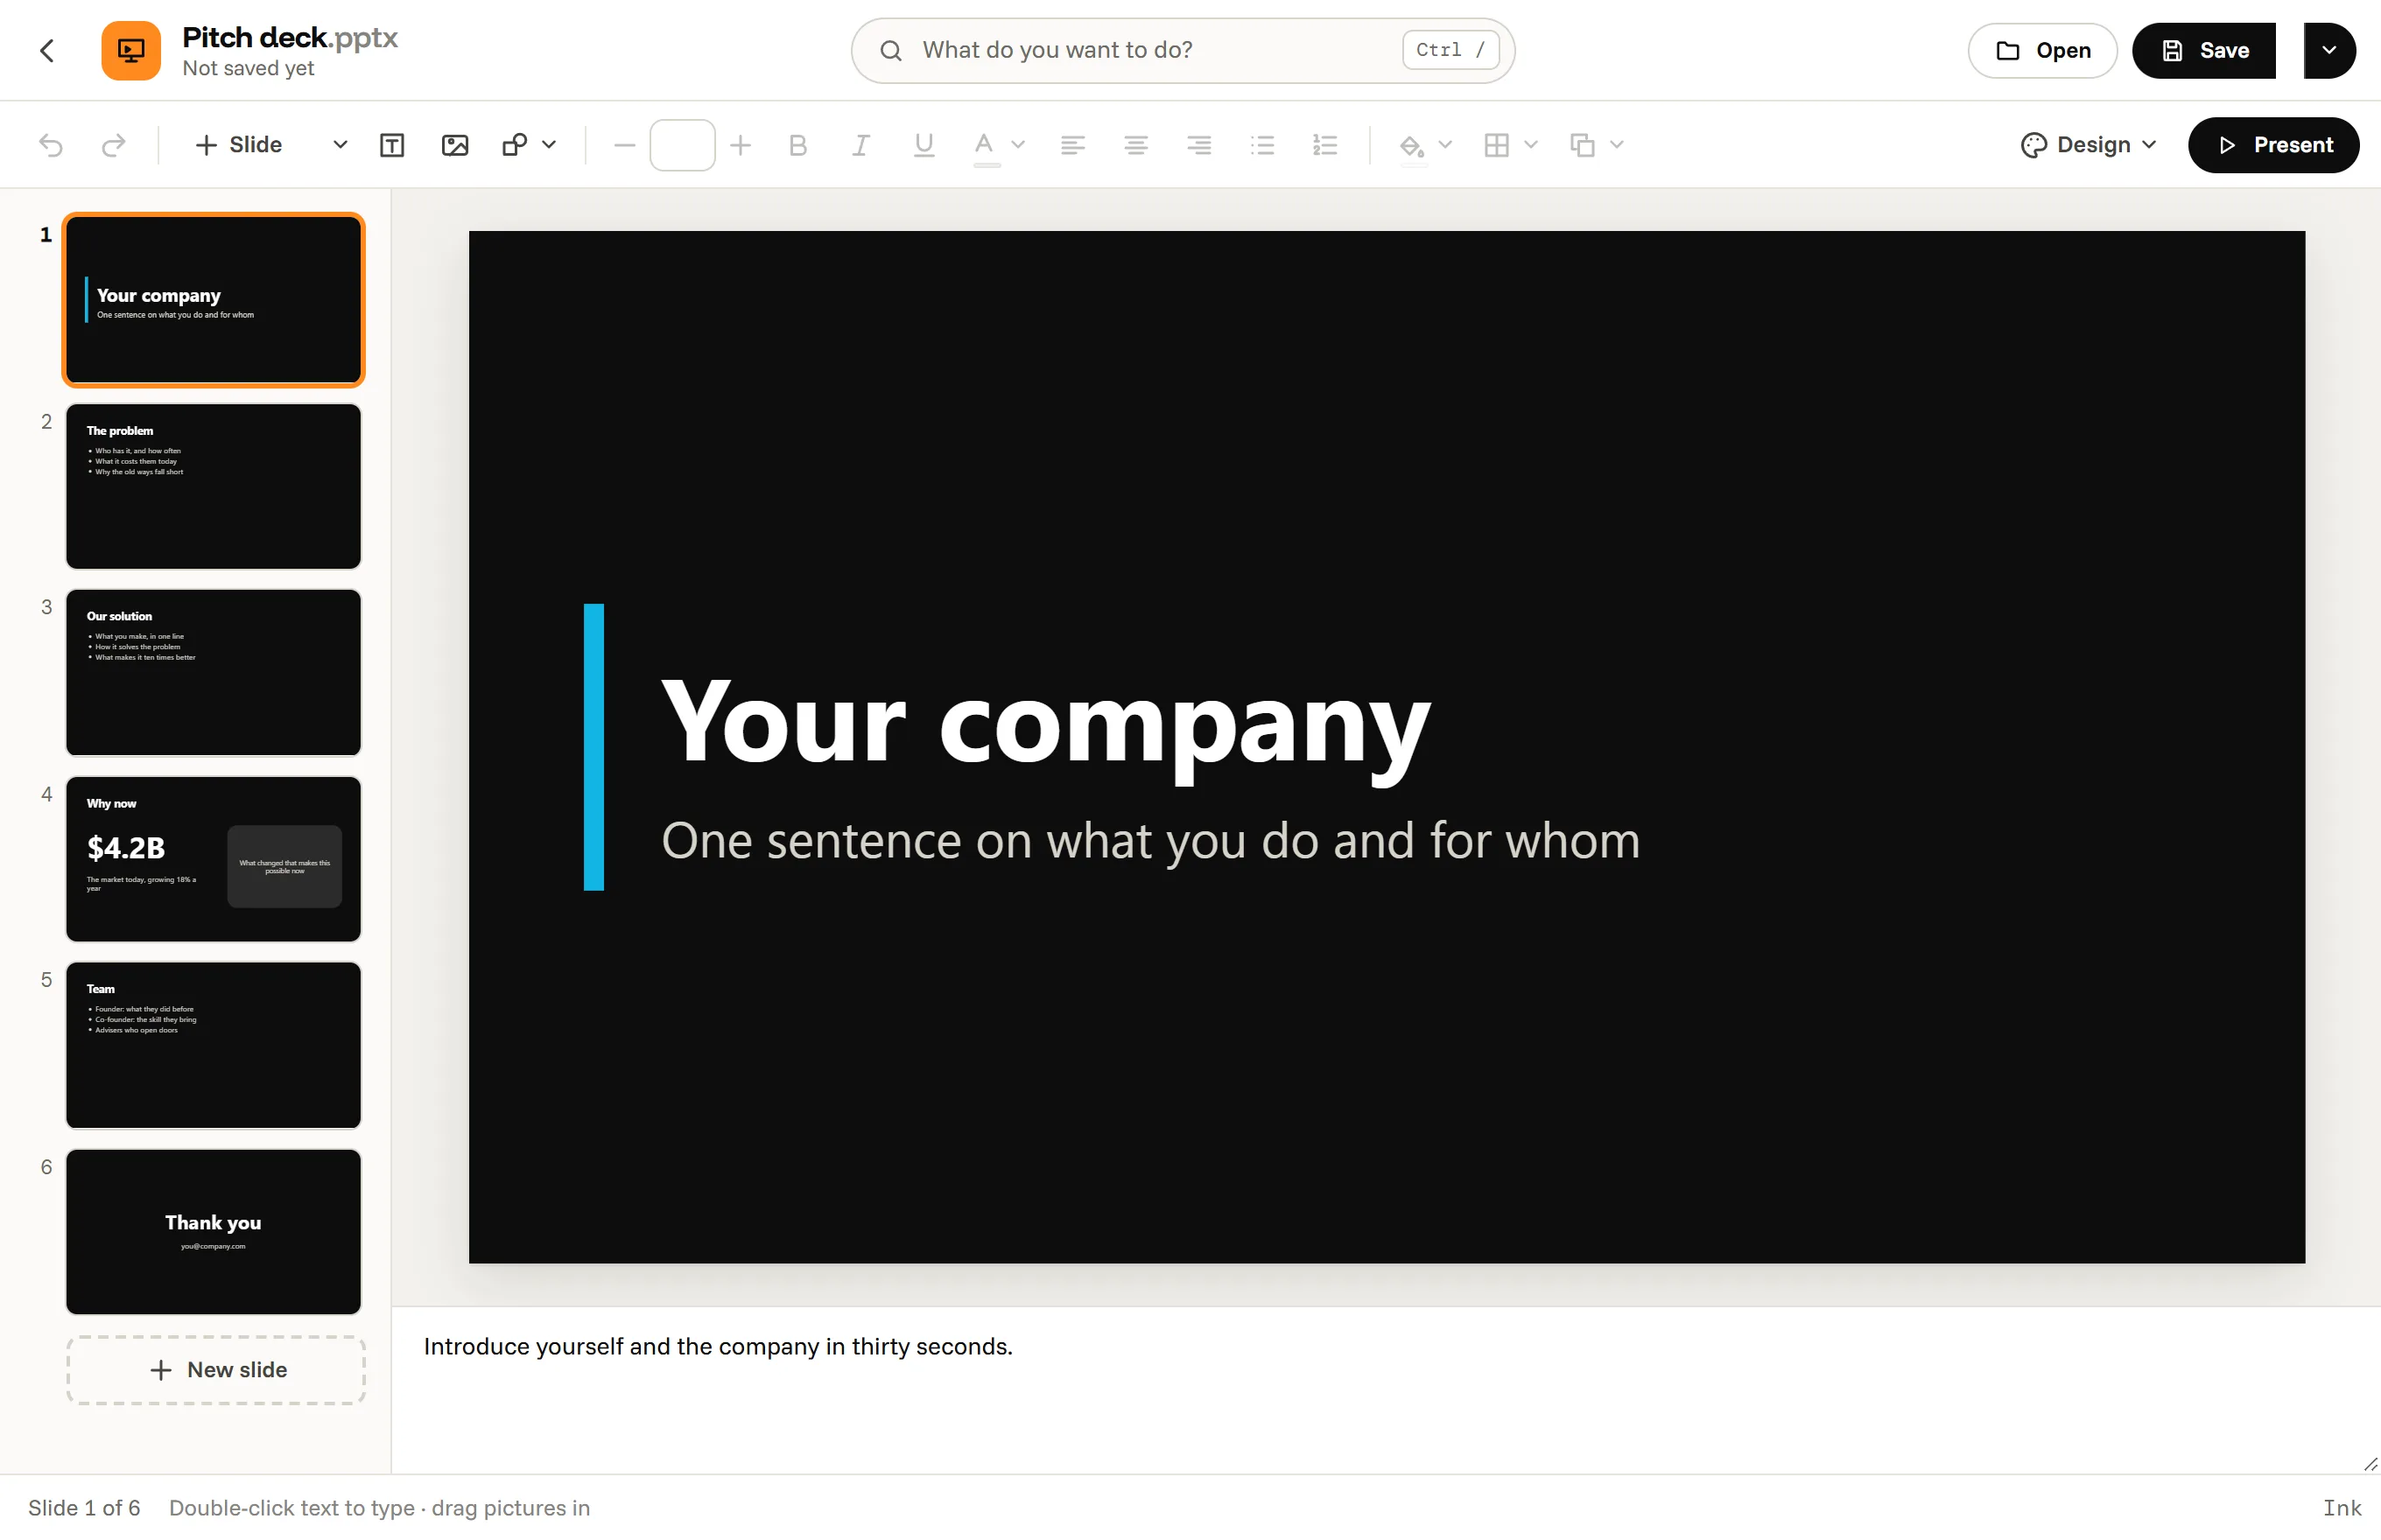Start the slideshow with Present
Image resolution: width=2381 pixels, height=1540 pixels.
pyautogui.click(x=2274, y=145)
